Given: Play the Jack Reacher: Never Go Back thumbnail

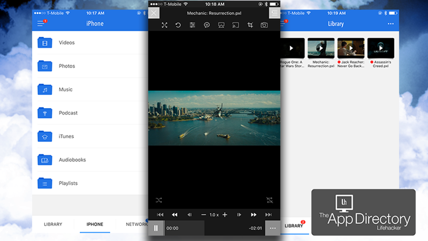Looking at the screenshot, I should 351,48.
